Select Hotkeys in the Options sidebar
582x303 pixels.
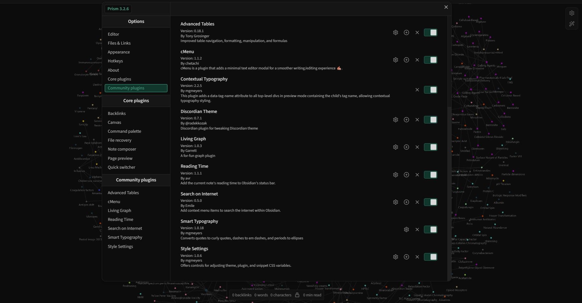[115, 61]
